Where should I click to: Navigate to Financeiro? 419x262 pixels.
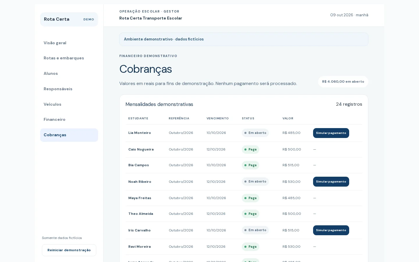point(69,119)
